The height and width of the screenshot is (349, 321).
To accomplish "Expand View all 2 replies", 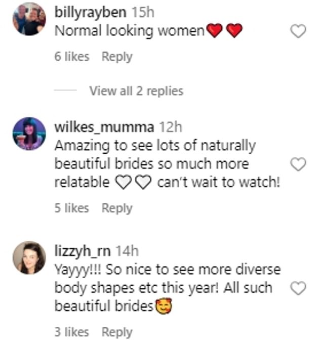I will [136, 91].
